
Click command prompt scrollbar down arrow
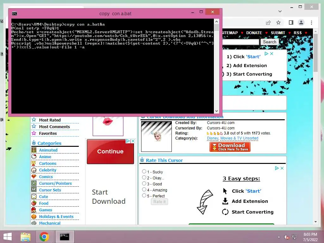[216, 111]
